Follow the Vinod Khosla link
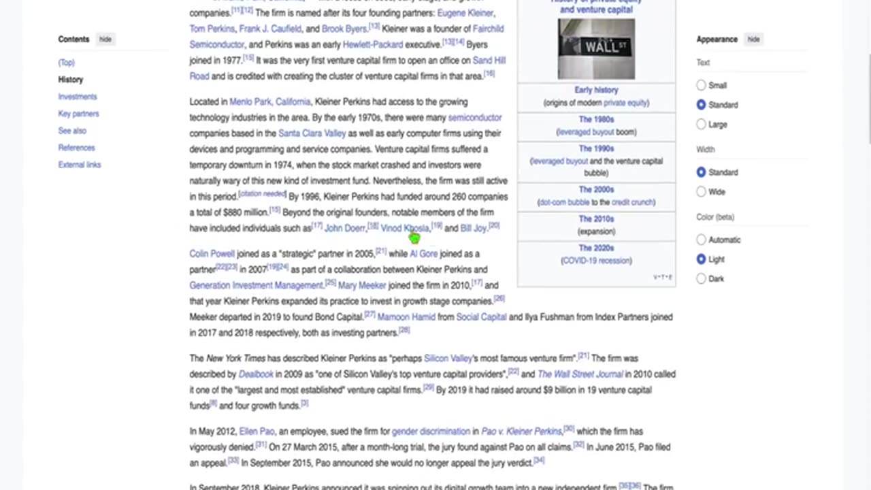871x490 pixels. pos(405,229)
